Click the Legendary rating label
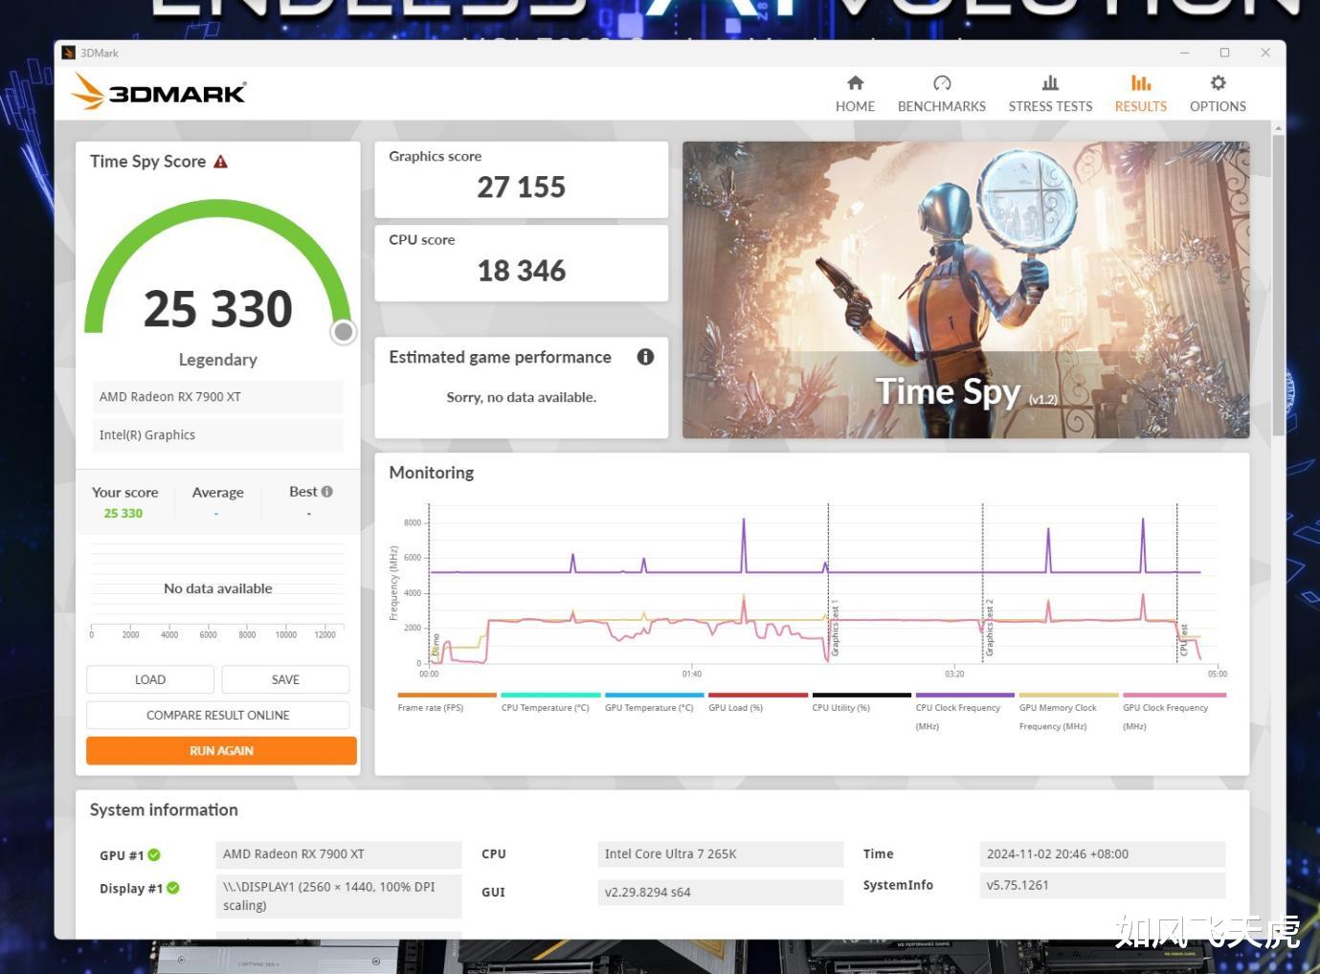This screenshot has width=1320, height=974. [217, 360]
